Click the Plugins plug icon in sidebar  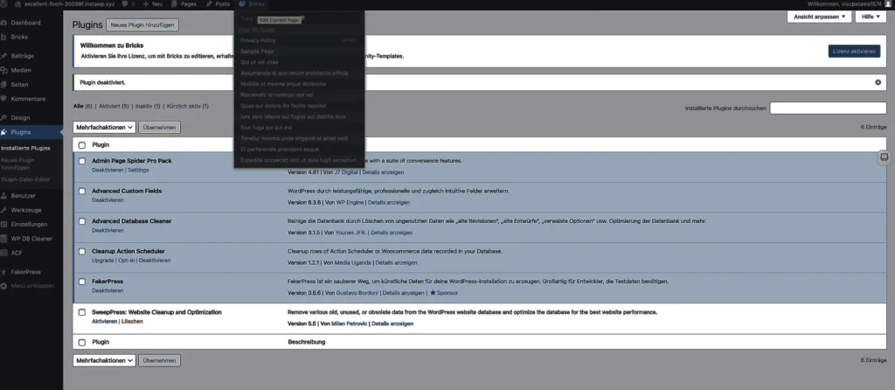(4, 132)
